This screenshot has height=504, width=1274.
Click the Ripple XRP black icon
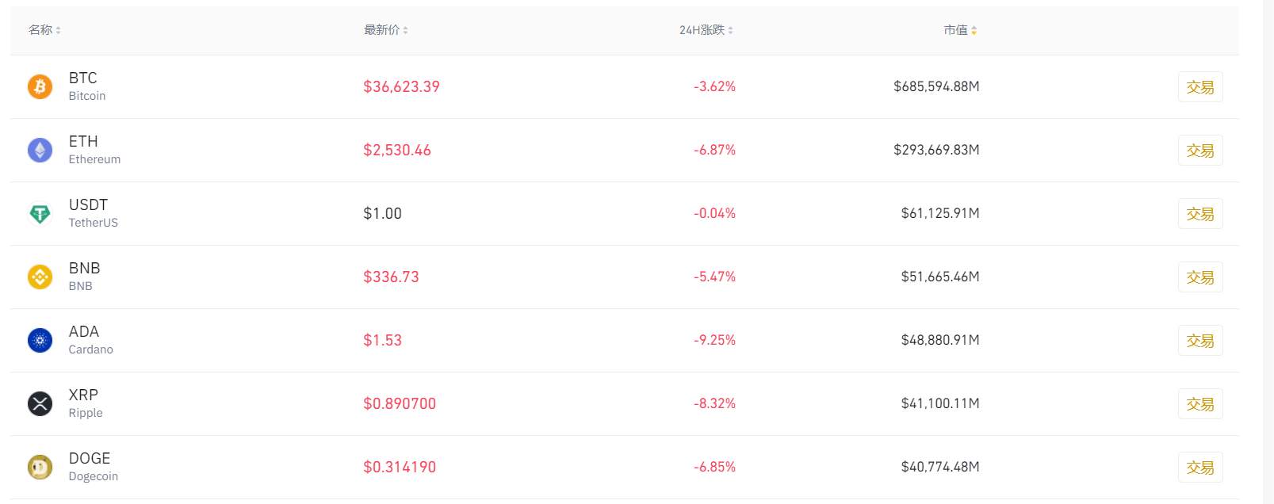[x=40, y=403]
